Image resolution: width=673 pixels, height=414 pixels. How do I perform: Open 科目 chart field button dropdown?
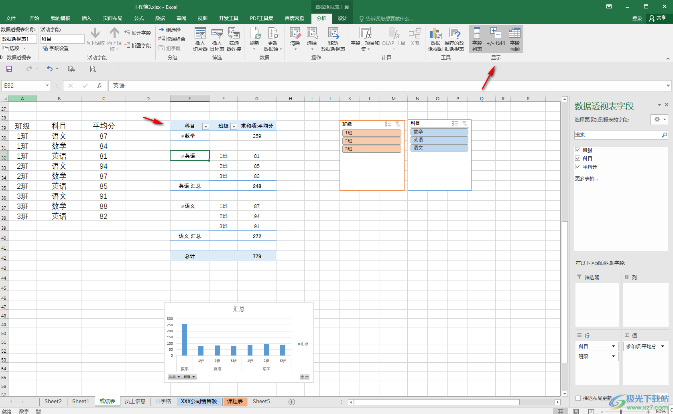click(x=174, y=377)
